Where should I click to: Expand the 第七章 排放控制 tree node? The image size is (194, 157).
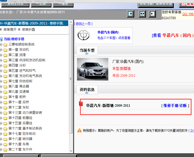[x=1, y=81]
